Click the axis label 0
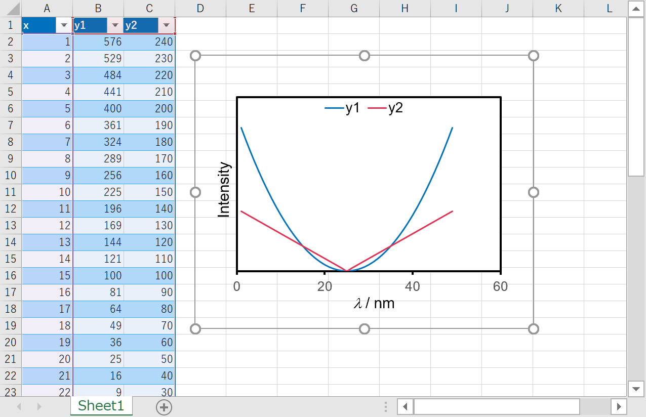The height and width of the screenshot is (417, 646). click(x=237, y=286)
